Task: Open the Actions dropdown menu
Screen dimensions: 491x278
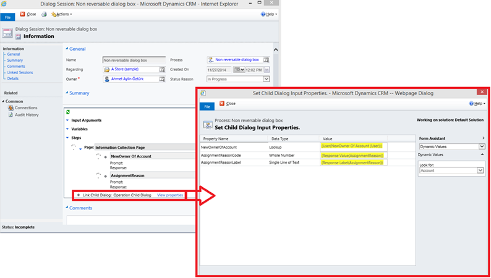Action: click(x=62, y=14)
